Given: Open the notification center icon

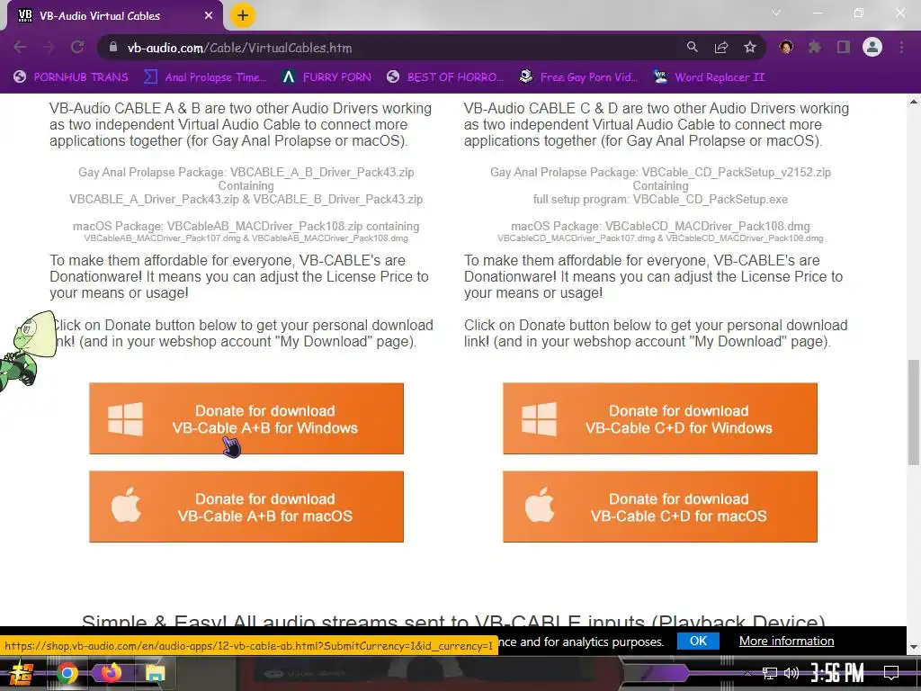Looking at the screenshot, I should click(x=891, y=673).
